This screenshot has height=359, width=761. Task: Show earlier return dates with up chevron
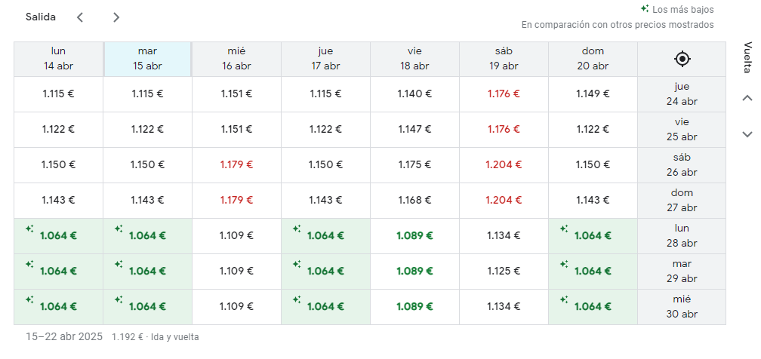747,99
